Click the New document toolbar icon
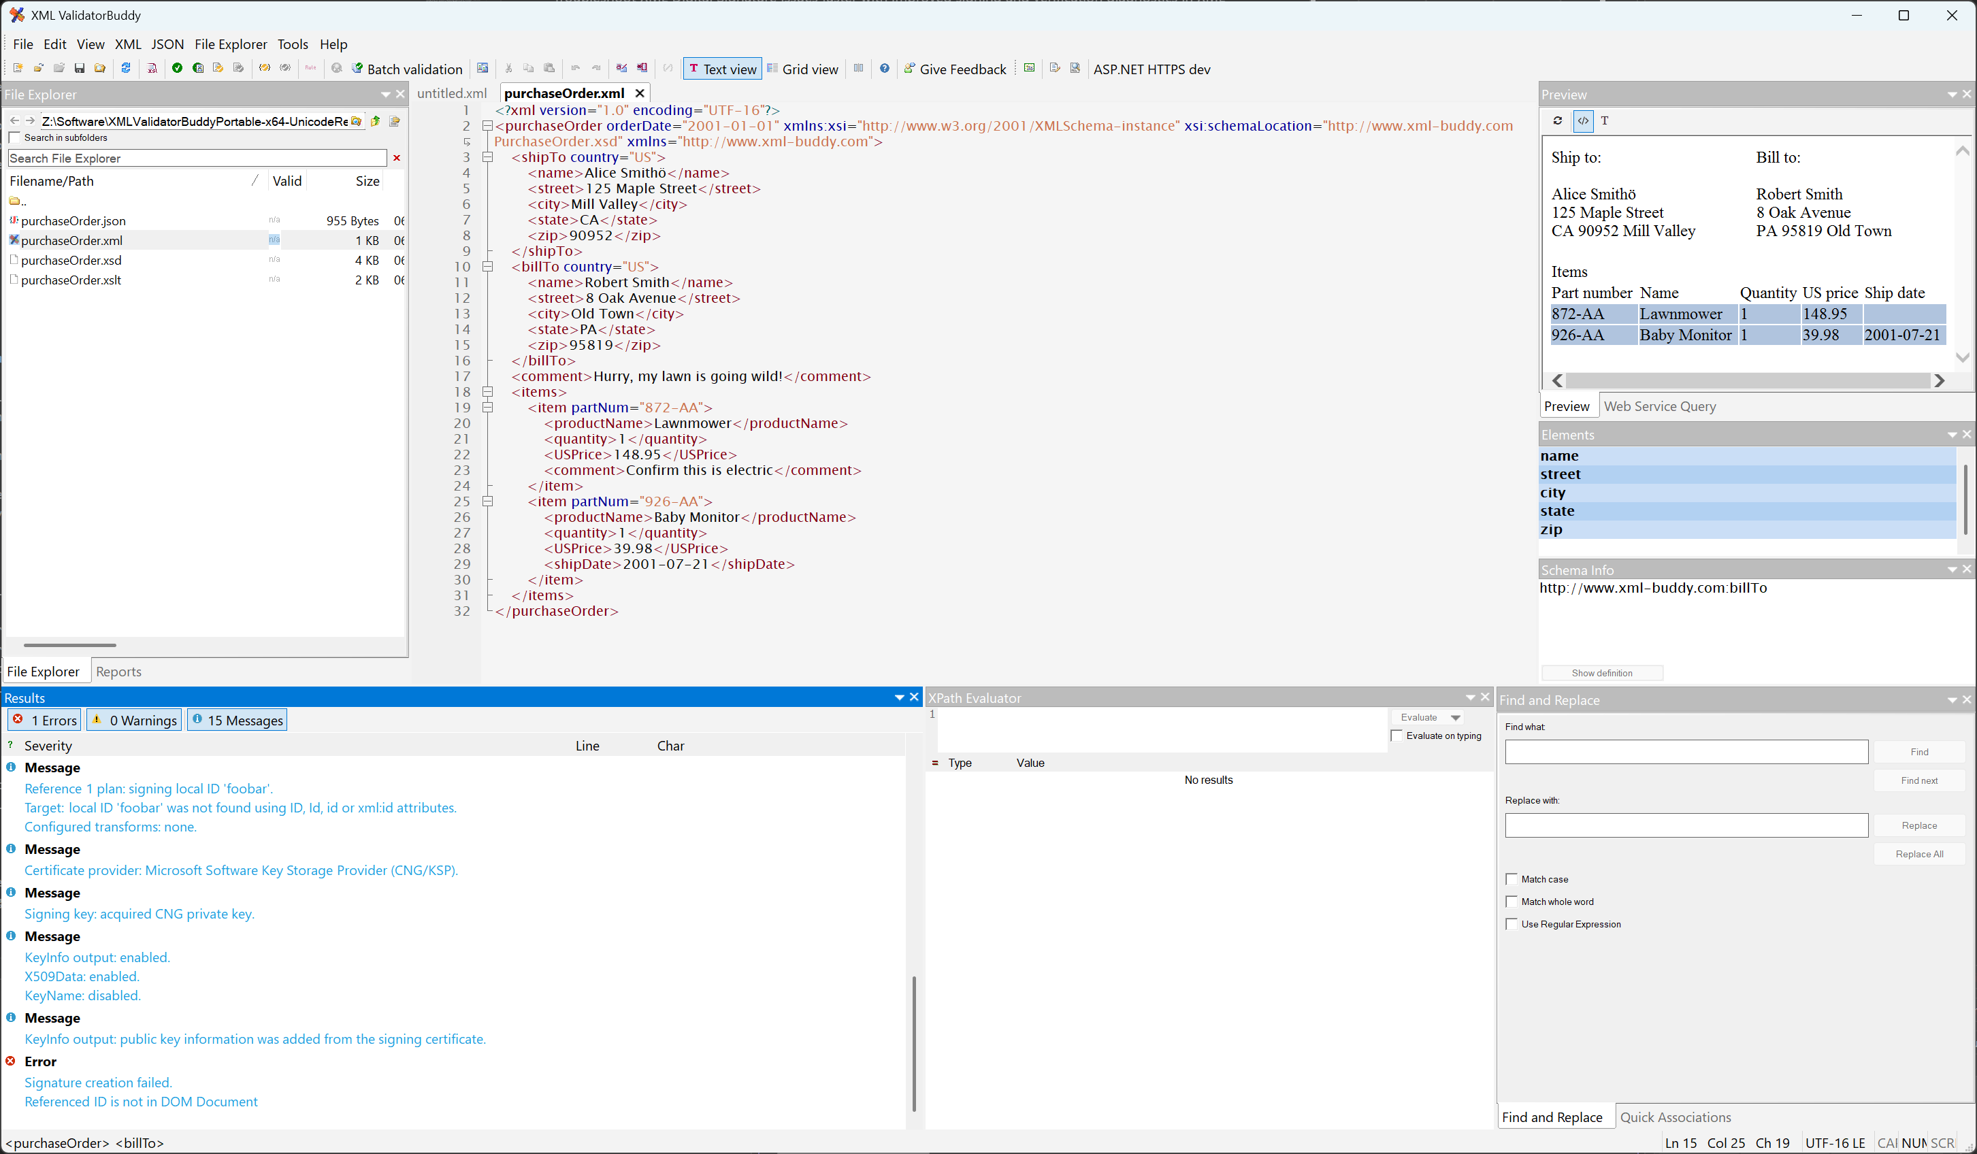 pos(17,68)
